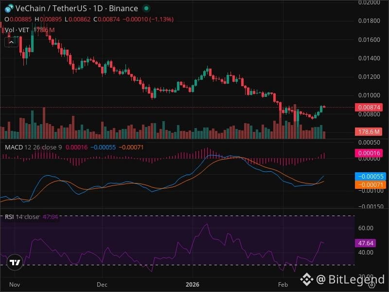Select the Vol · VET indicator label
Screen dimensions: 389x292
(x=17, y=30)
